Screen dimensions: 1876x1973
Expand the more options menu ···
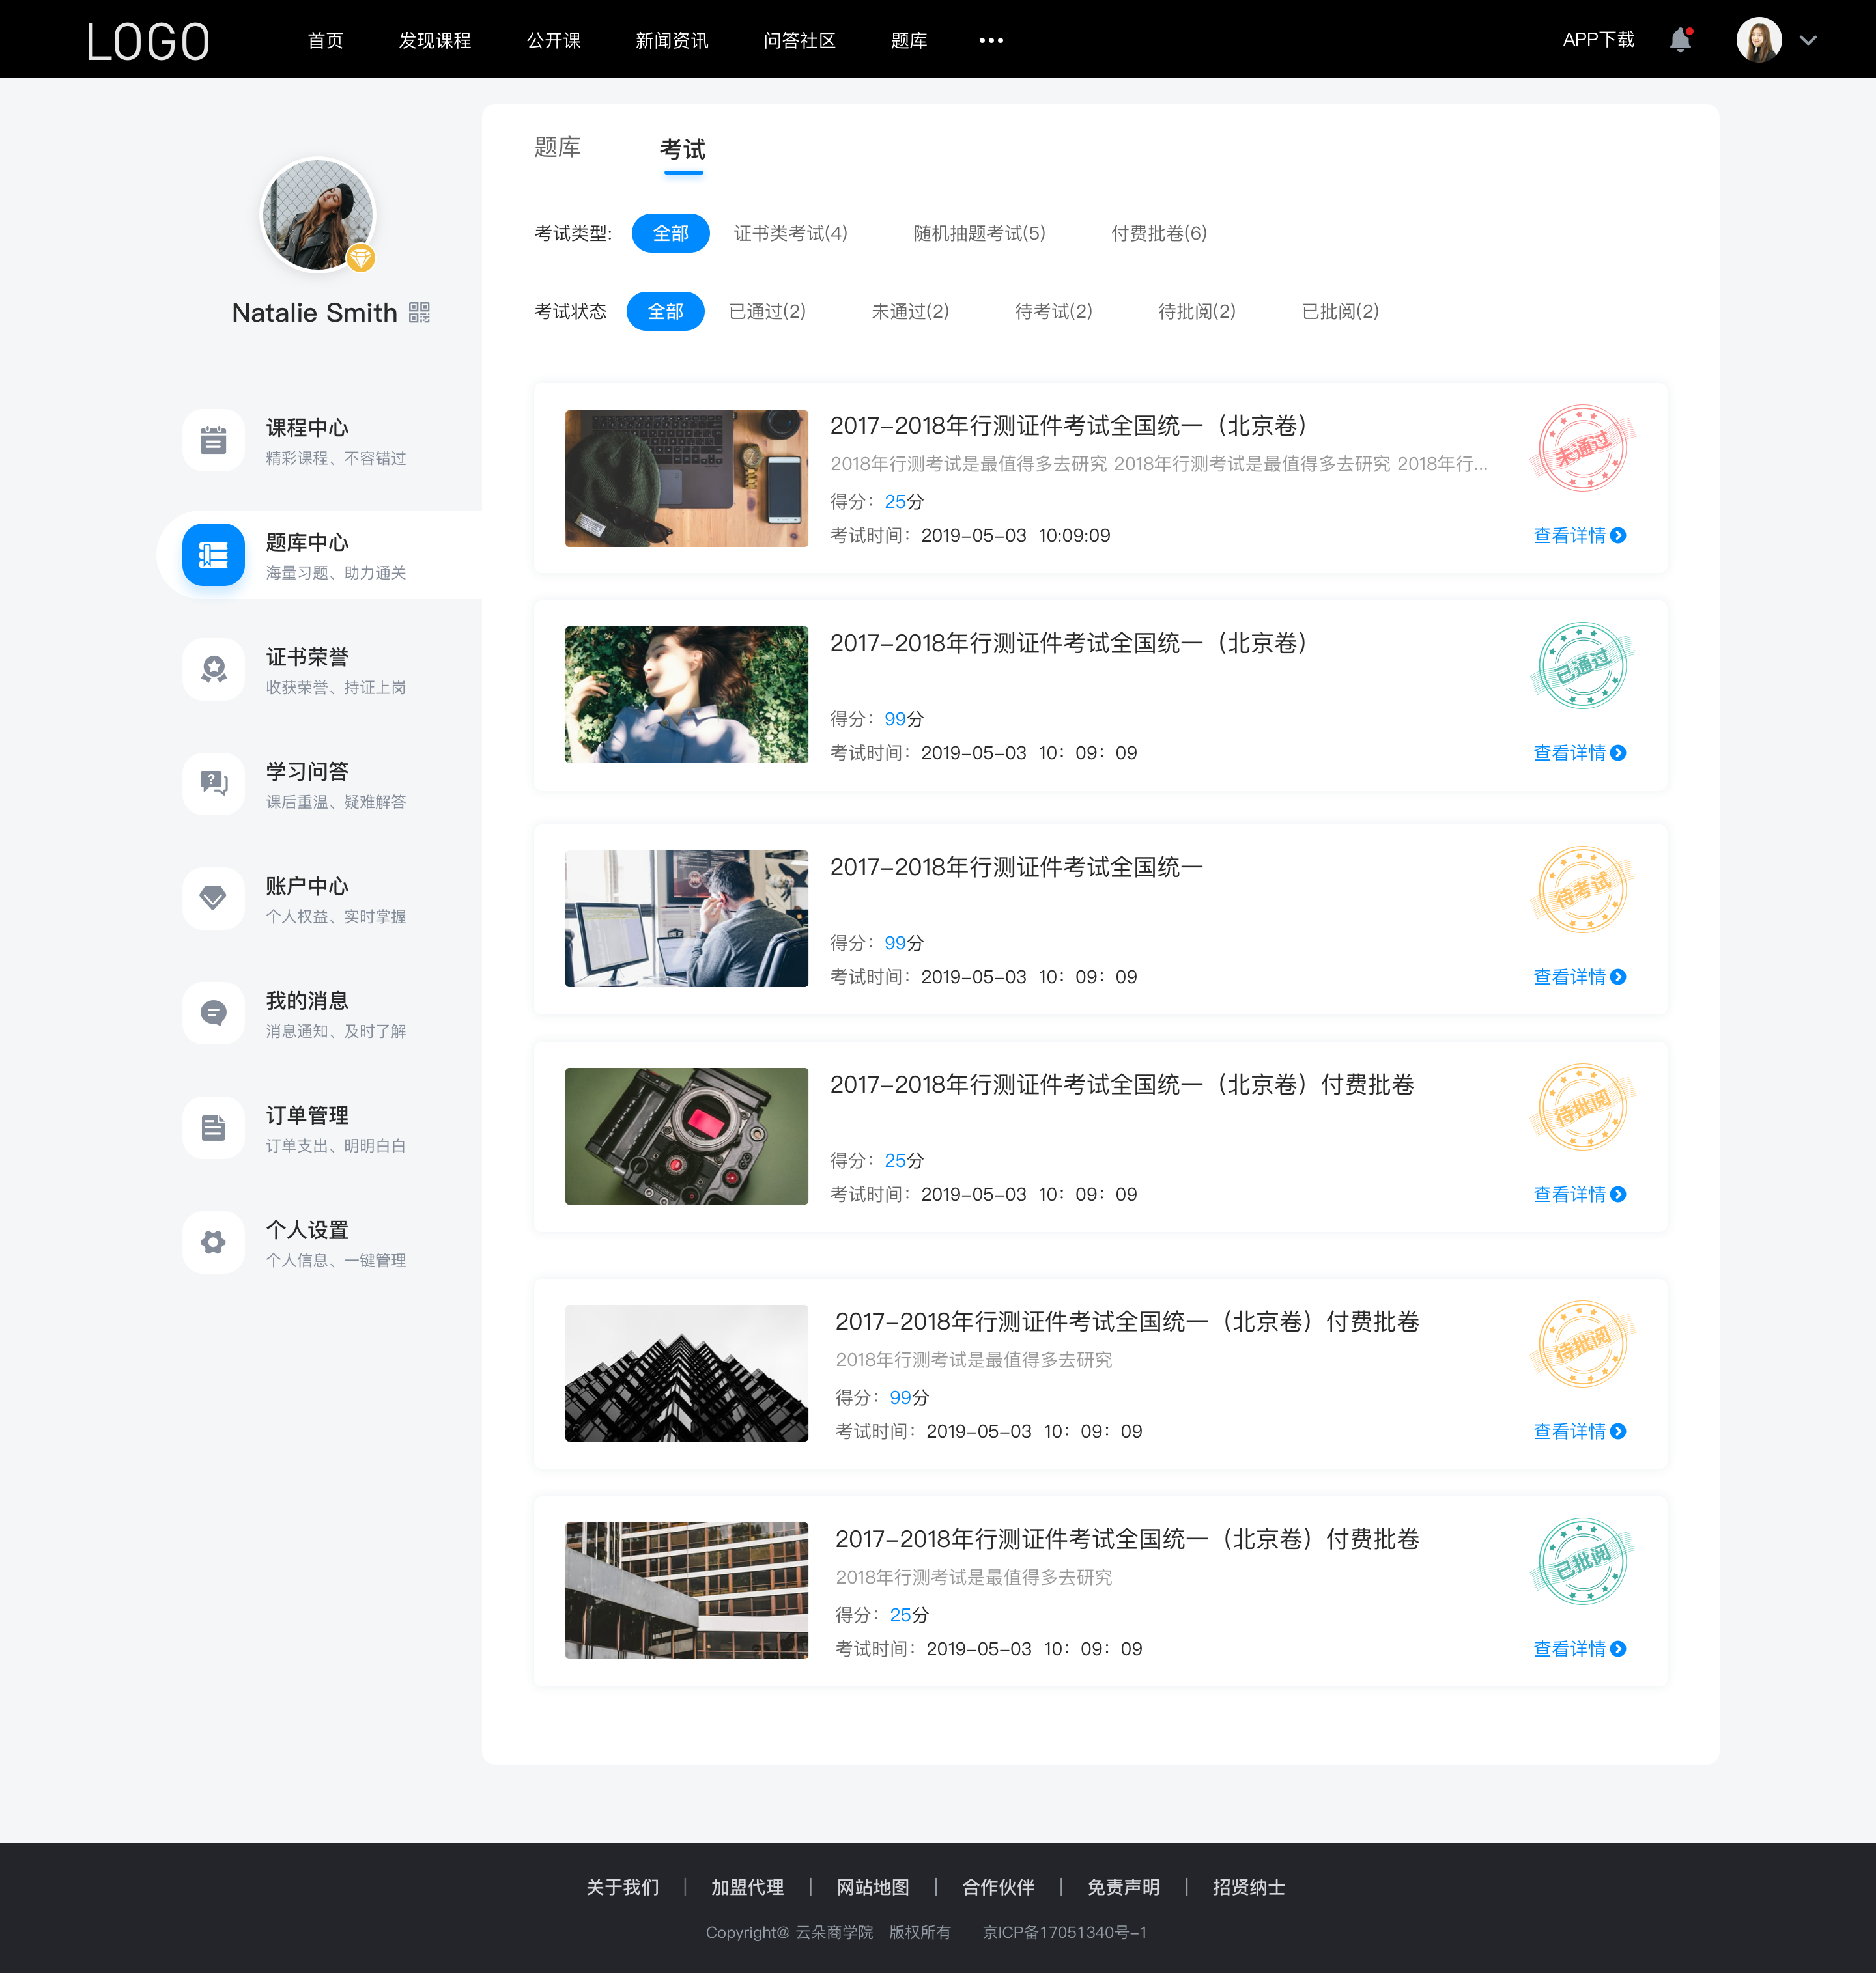tap(988, 39)
